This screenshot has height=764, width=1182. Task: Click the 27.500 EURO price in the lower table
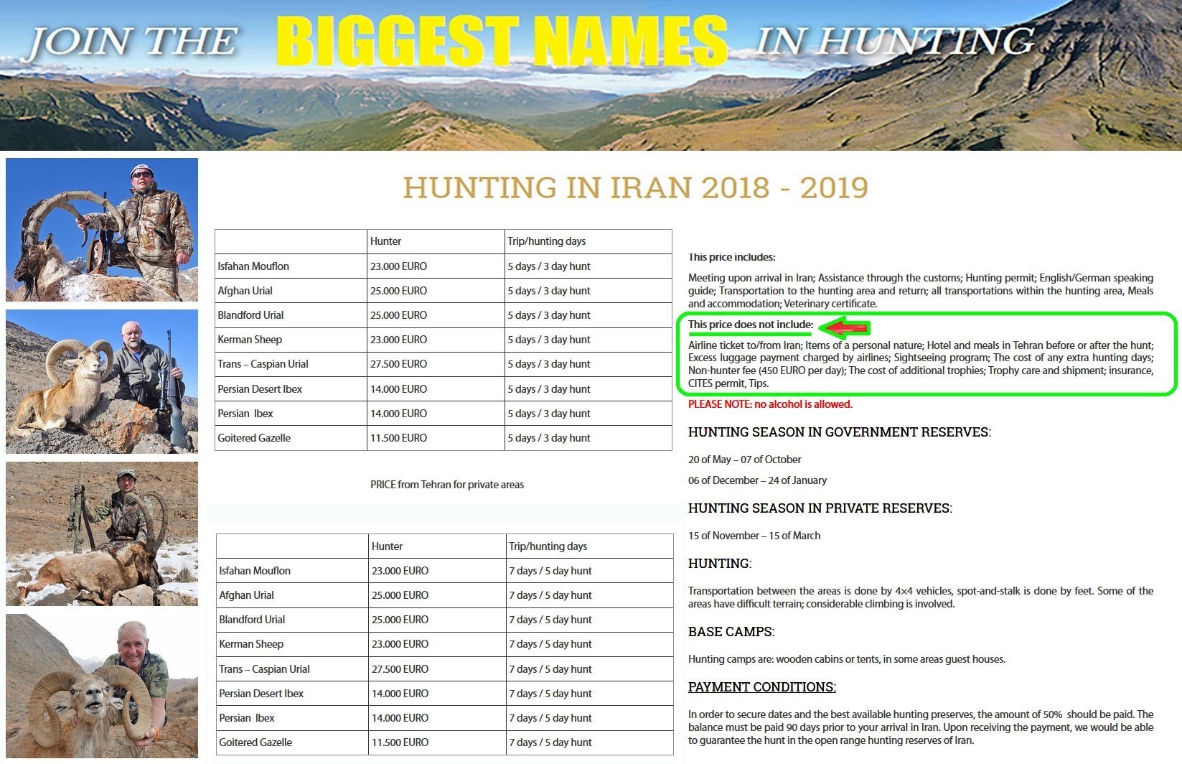(400, 669)
